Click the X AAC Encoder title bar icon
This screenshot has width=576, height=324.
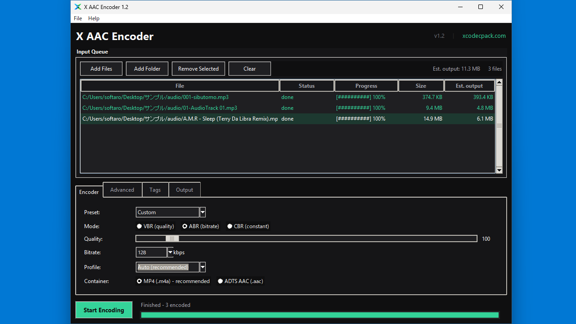(78, 7)
